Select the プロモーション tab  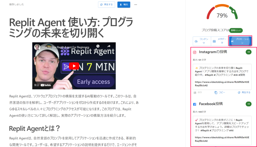click(240, 41)
